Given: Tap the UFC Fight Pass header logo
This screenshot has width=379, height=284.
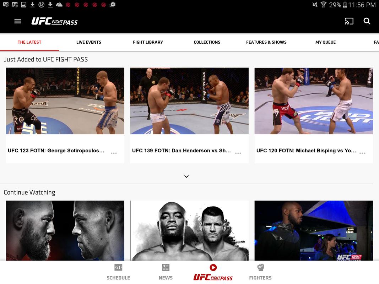Looking at the screenshot, I should click(54, 21).
